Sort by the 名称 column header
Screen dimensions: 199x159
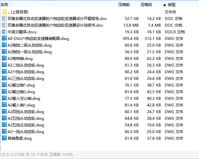coord(4,5)
